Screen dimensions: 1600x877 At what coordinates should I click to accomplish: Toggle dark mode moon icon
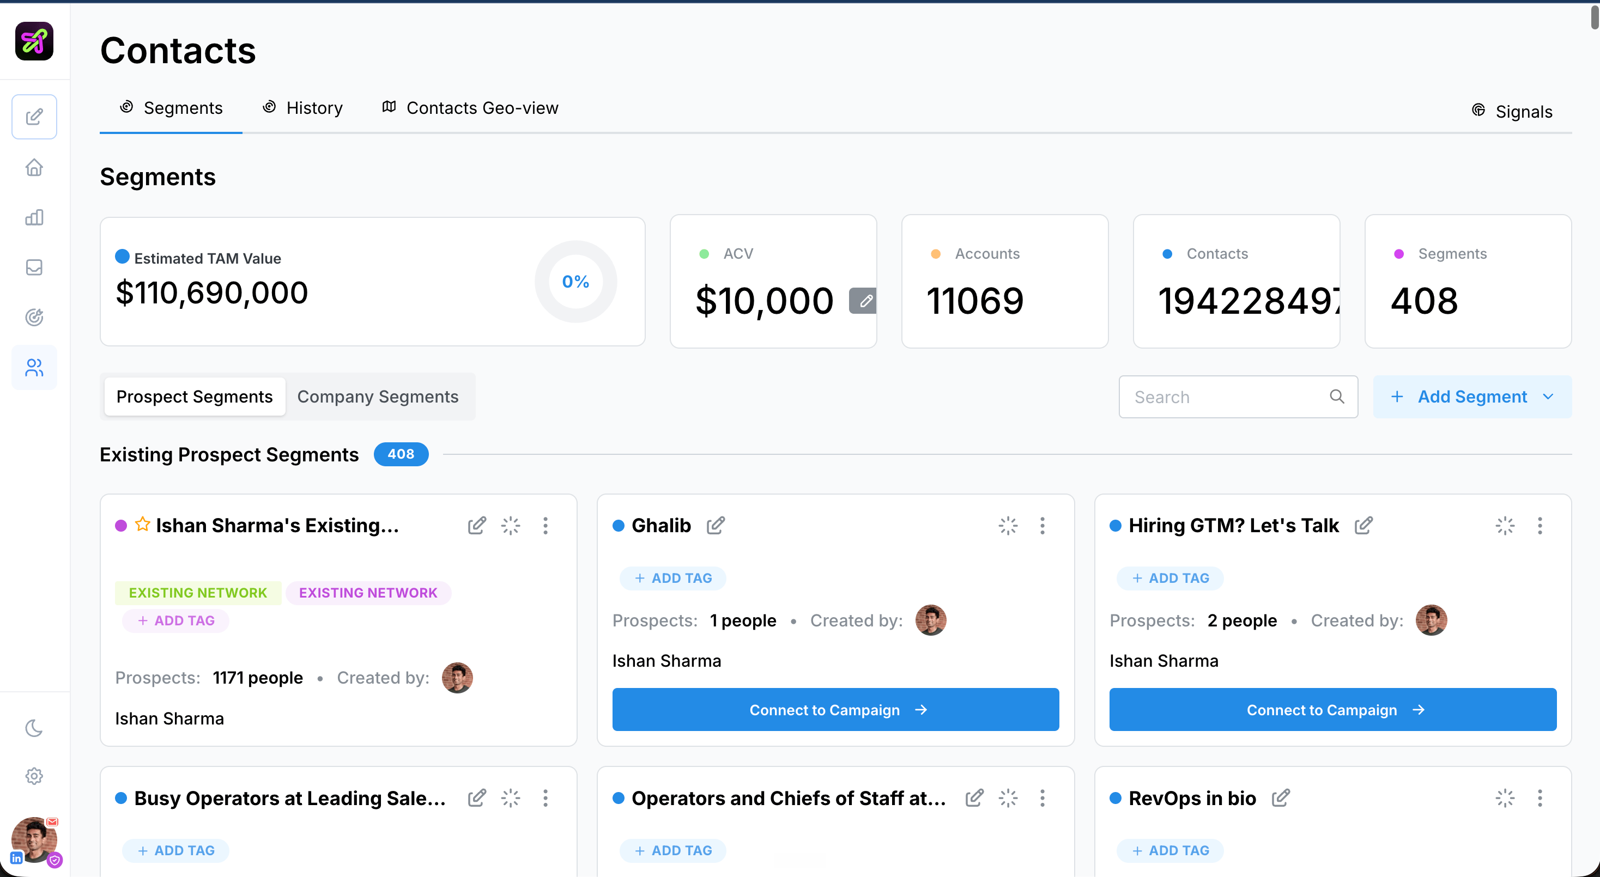[x=34, y=727]
